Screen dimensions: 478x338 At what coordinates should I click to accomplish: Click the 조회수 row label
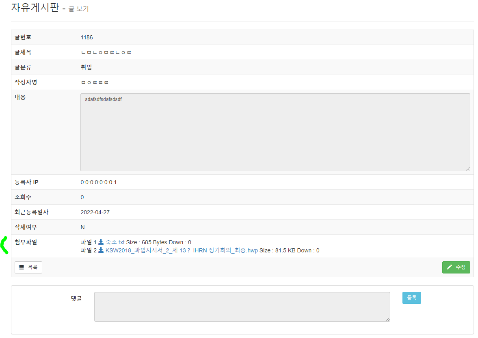pyautogui.click(x=23, y=197)
